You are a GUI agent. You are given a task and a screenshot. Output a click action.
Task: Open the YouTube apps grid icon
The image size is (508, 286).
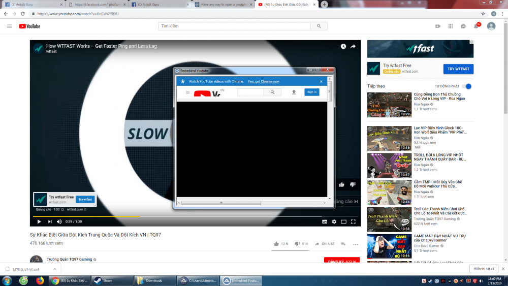450,26
